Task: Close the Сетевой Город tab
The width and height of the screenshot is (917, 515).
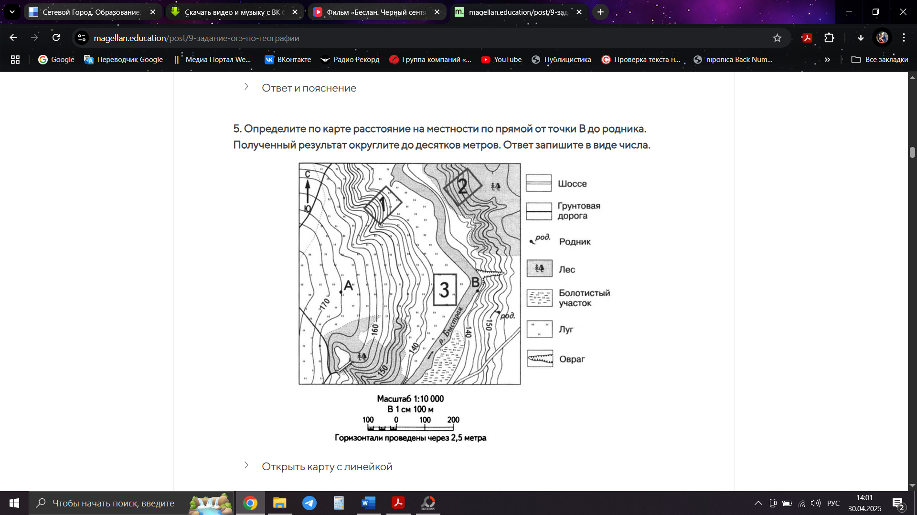Action: point(153,12)
